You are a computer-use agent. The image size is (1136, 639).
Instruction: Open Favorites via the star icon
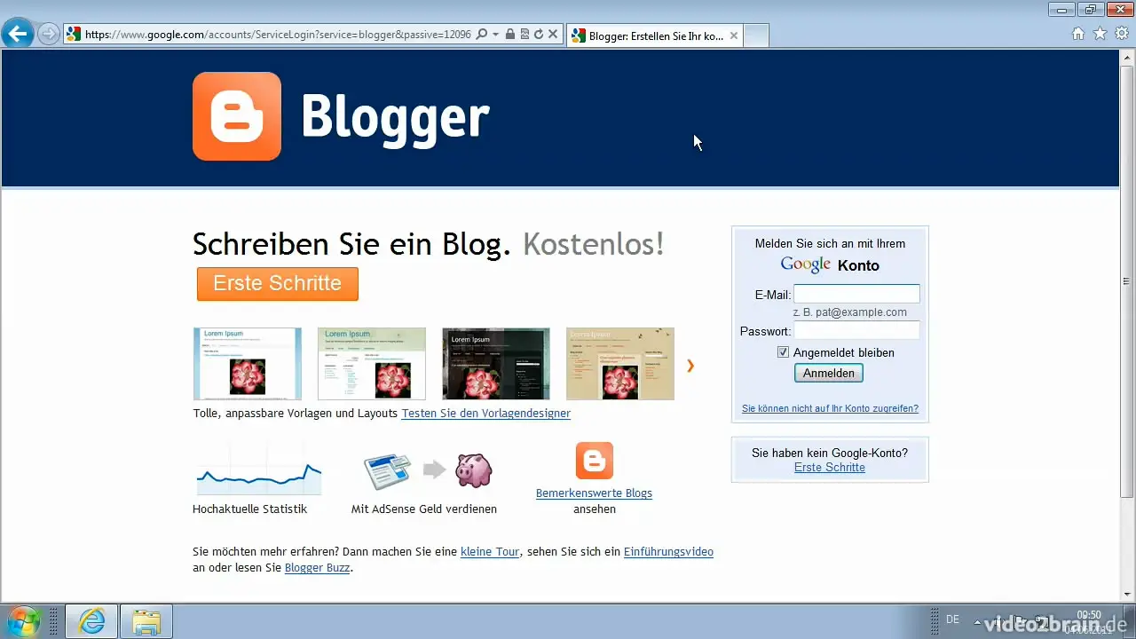pyautogui.click(x=1100, y=35)
